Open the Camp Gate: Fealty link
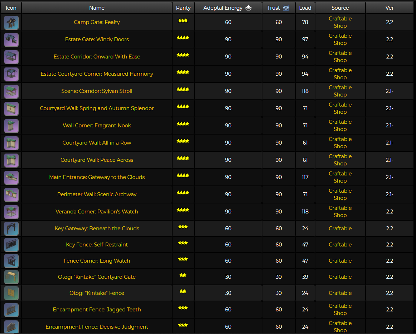The width and height of the screenshot is (416, 334). click(x=97, y=22)
